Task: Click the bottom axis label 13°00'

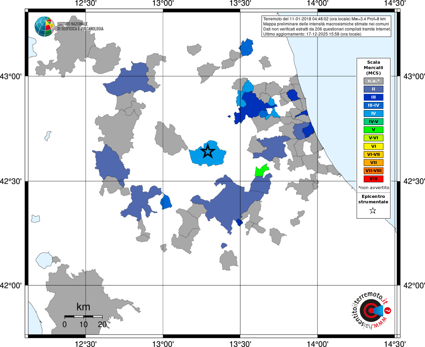Action: [x=163, y=344]
